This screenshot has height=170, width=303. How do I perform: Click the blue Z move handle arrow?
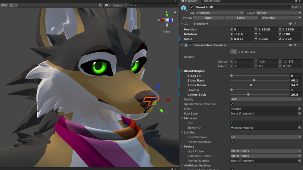coord(158,85)
